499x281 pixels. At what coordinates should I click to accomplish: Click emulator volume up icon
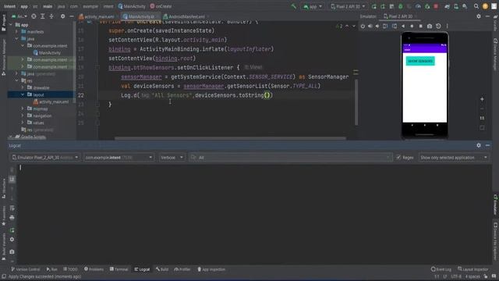click(x=370, y=26)
